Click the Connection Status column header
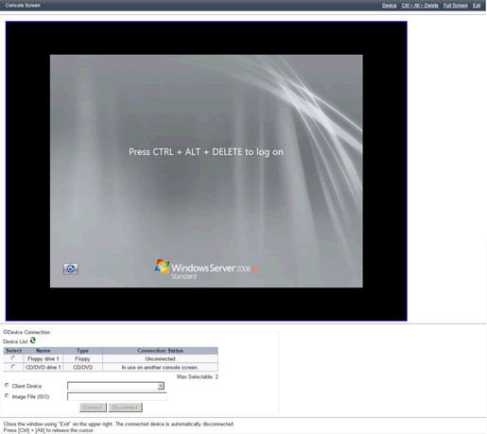Screen dimensions: 487x434 tap(160, 351)
